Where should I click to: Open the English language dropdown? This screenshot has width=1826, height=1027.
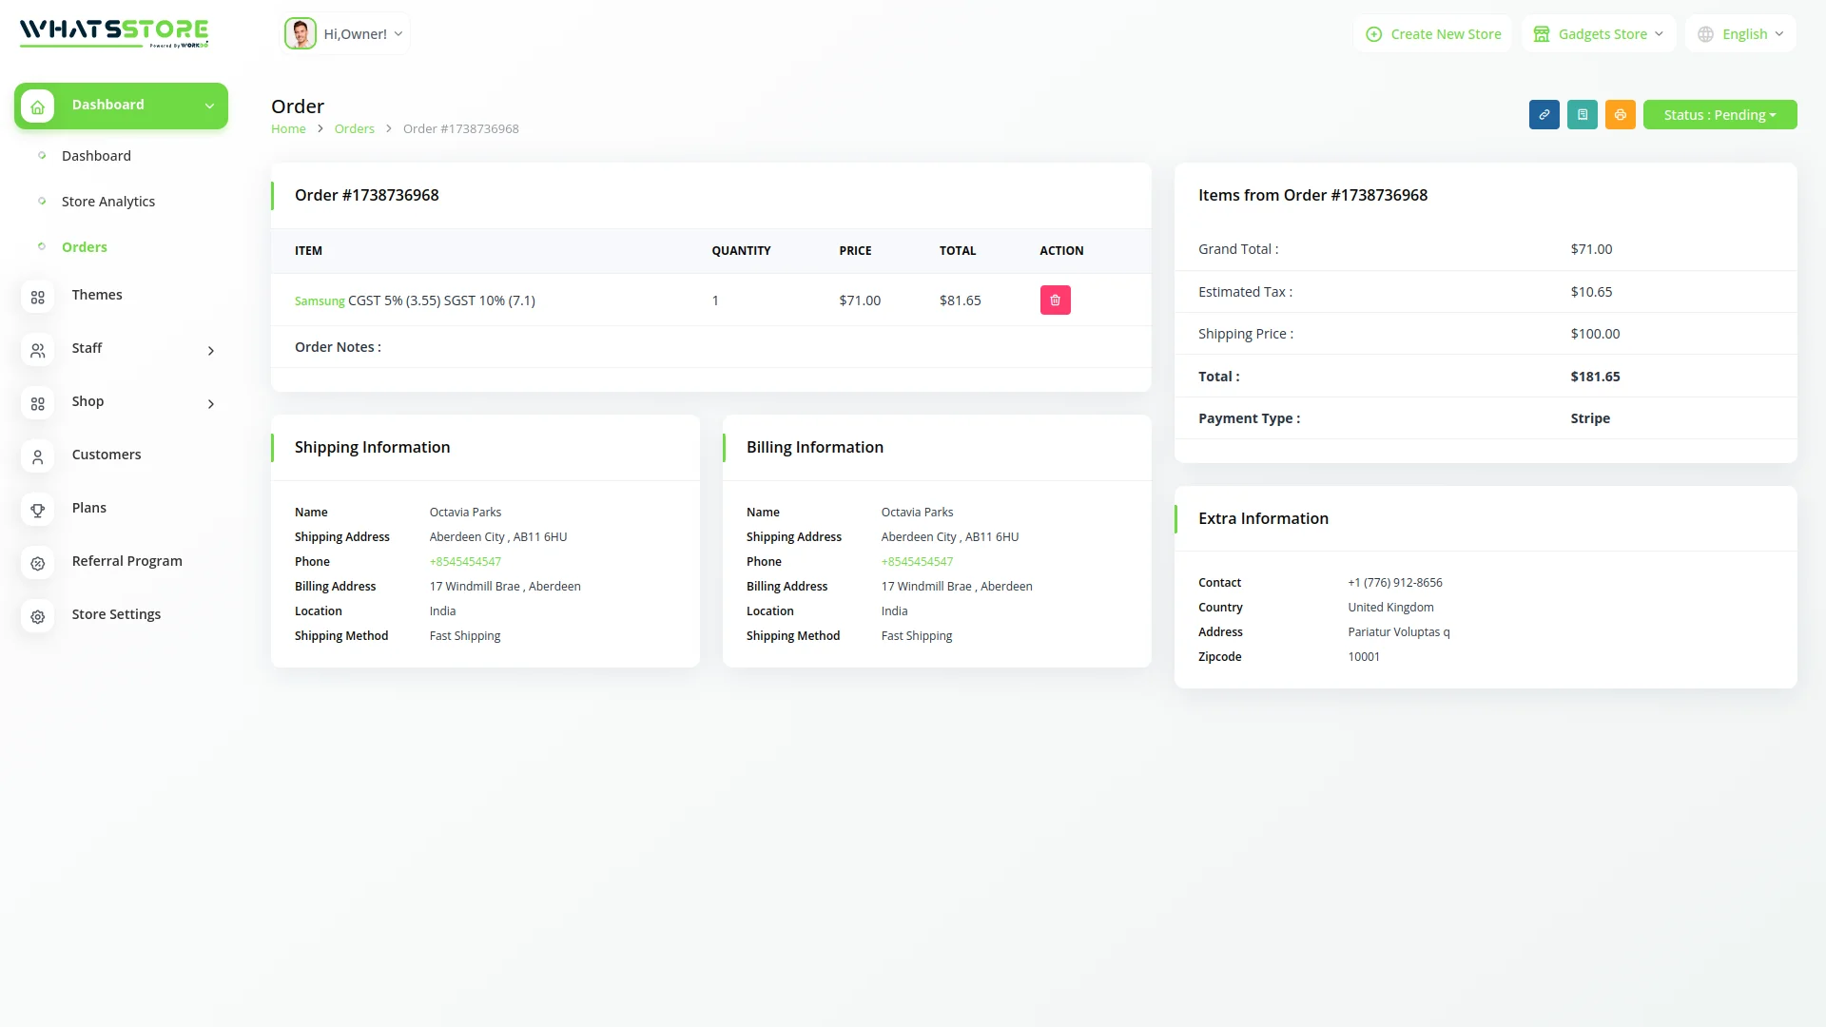pos(1740,34)
